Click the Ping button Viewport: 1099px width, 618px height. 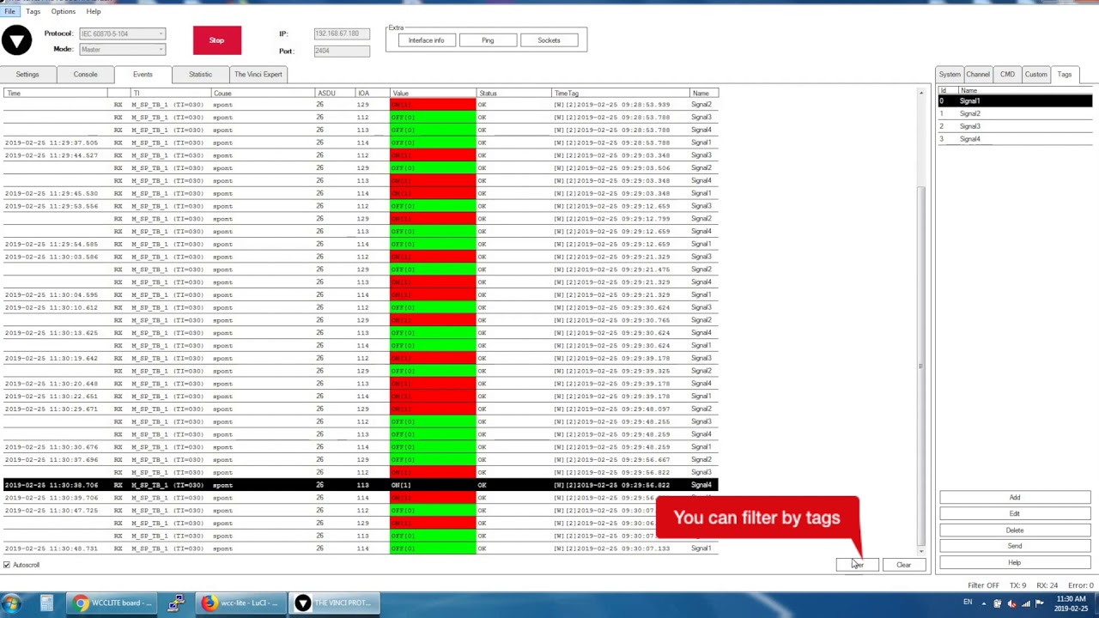(488, 40)
